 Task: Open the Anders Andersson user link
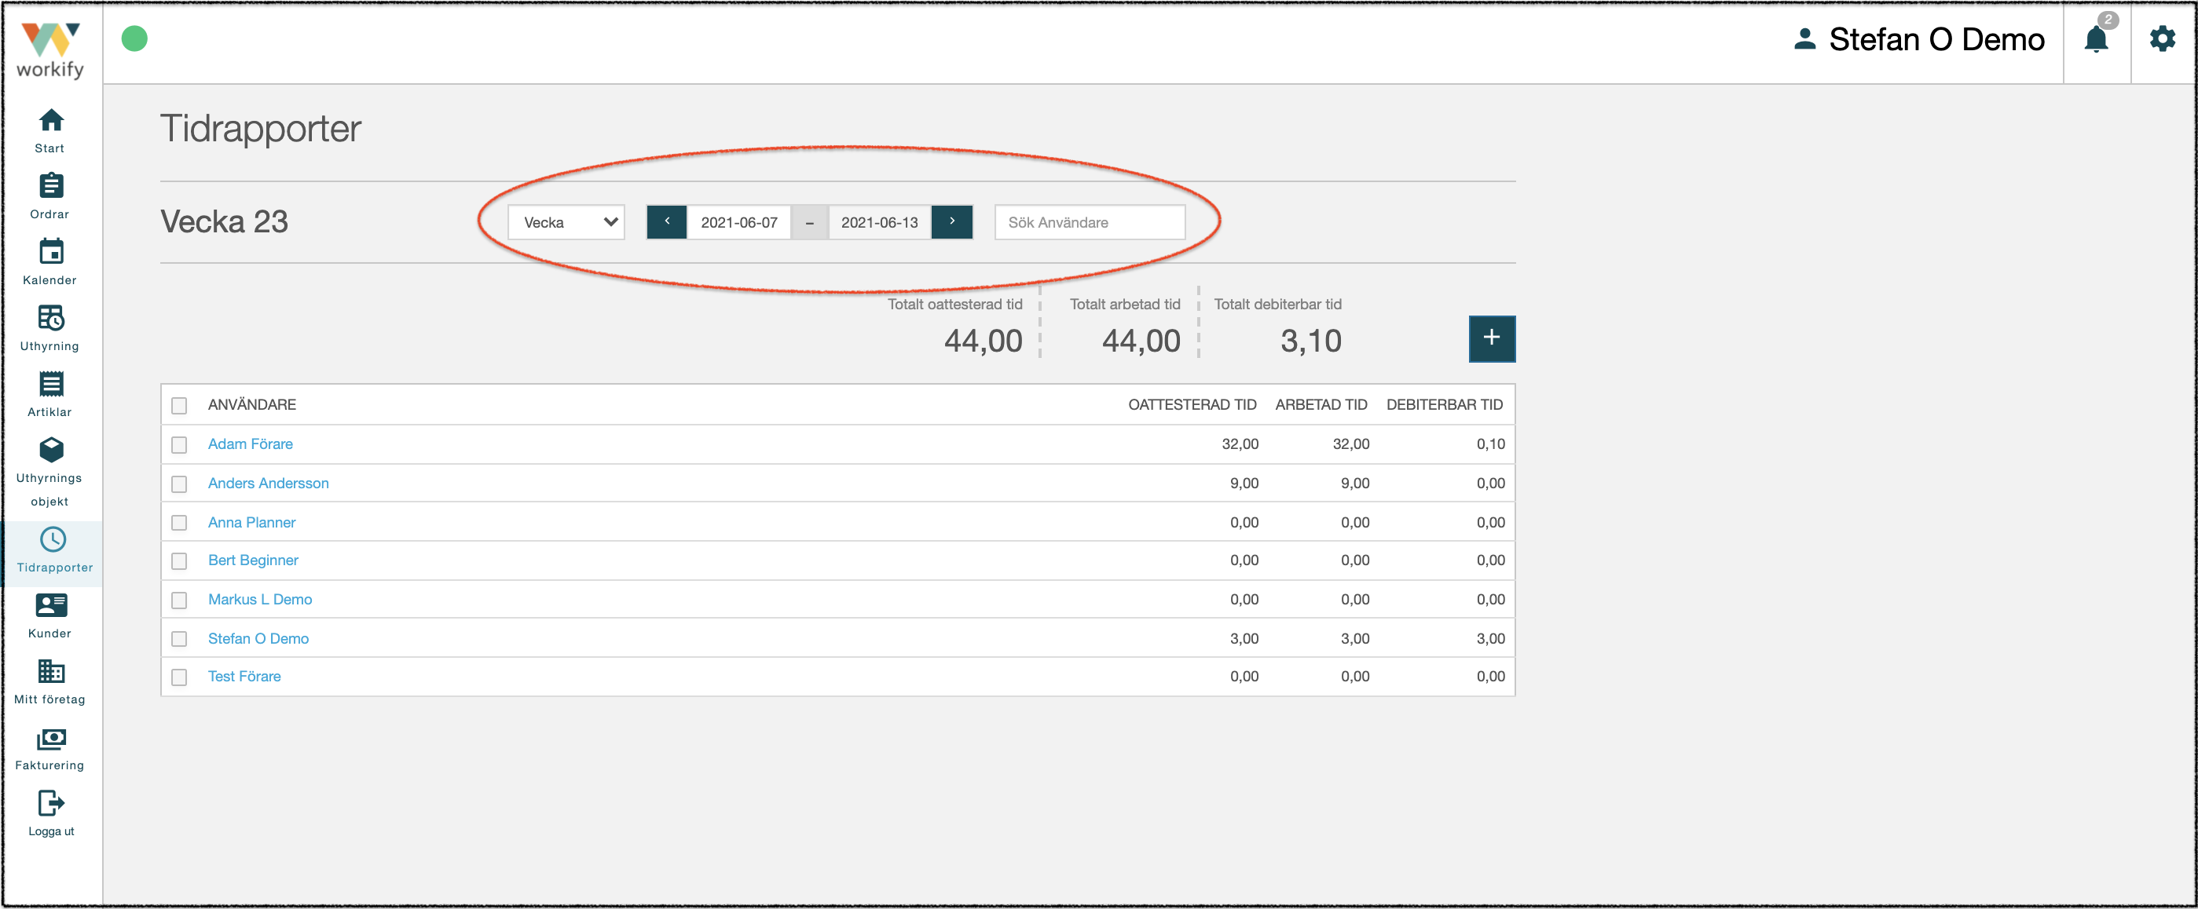pyautogui.click(x=268, y=484)
